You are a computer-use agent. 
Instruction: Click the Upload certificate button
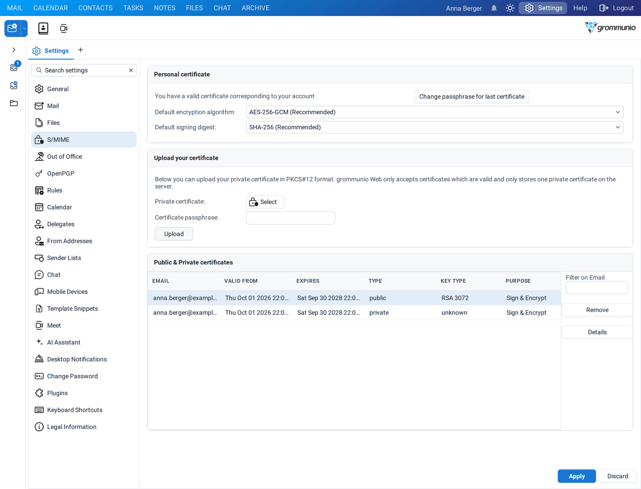pyautogui.click(x=174, y=234)
